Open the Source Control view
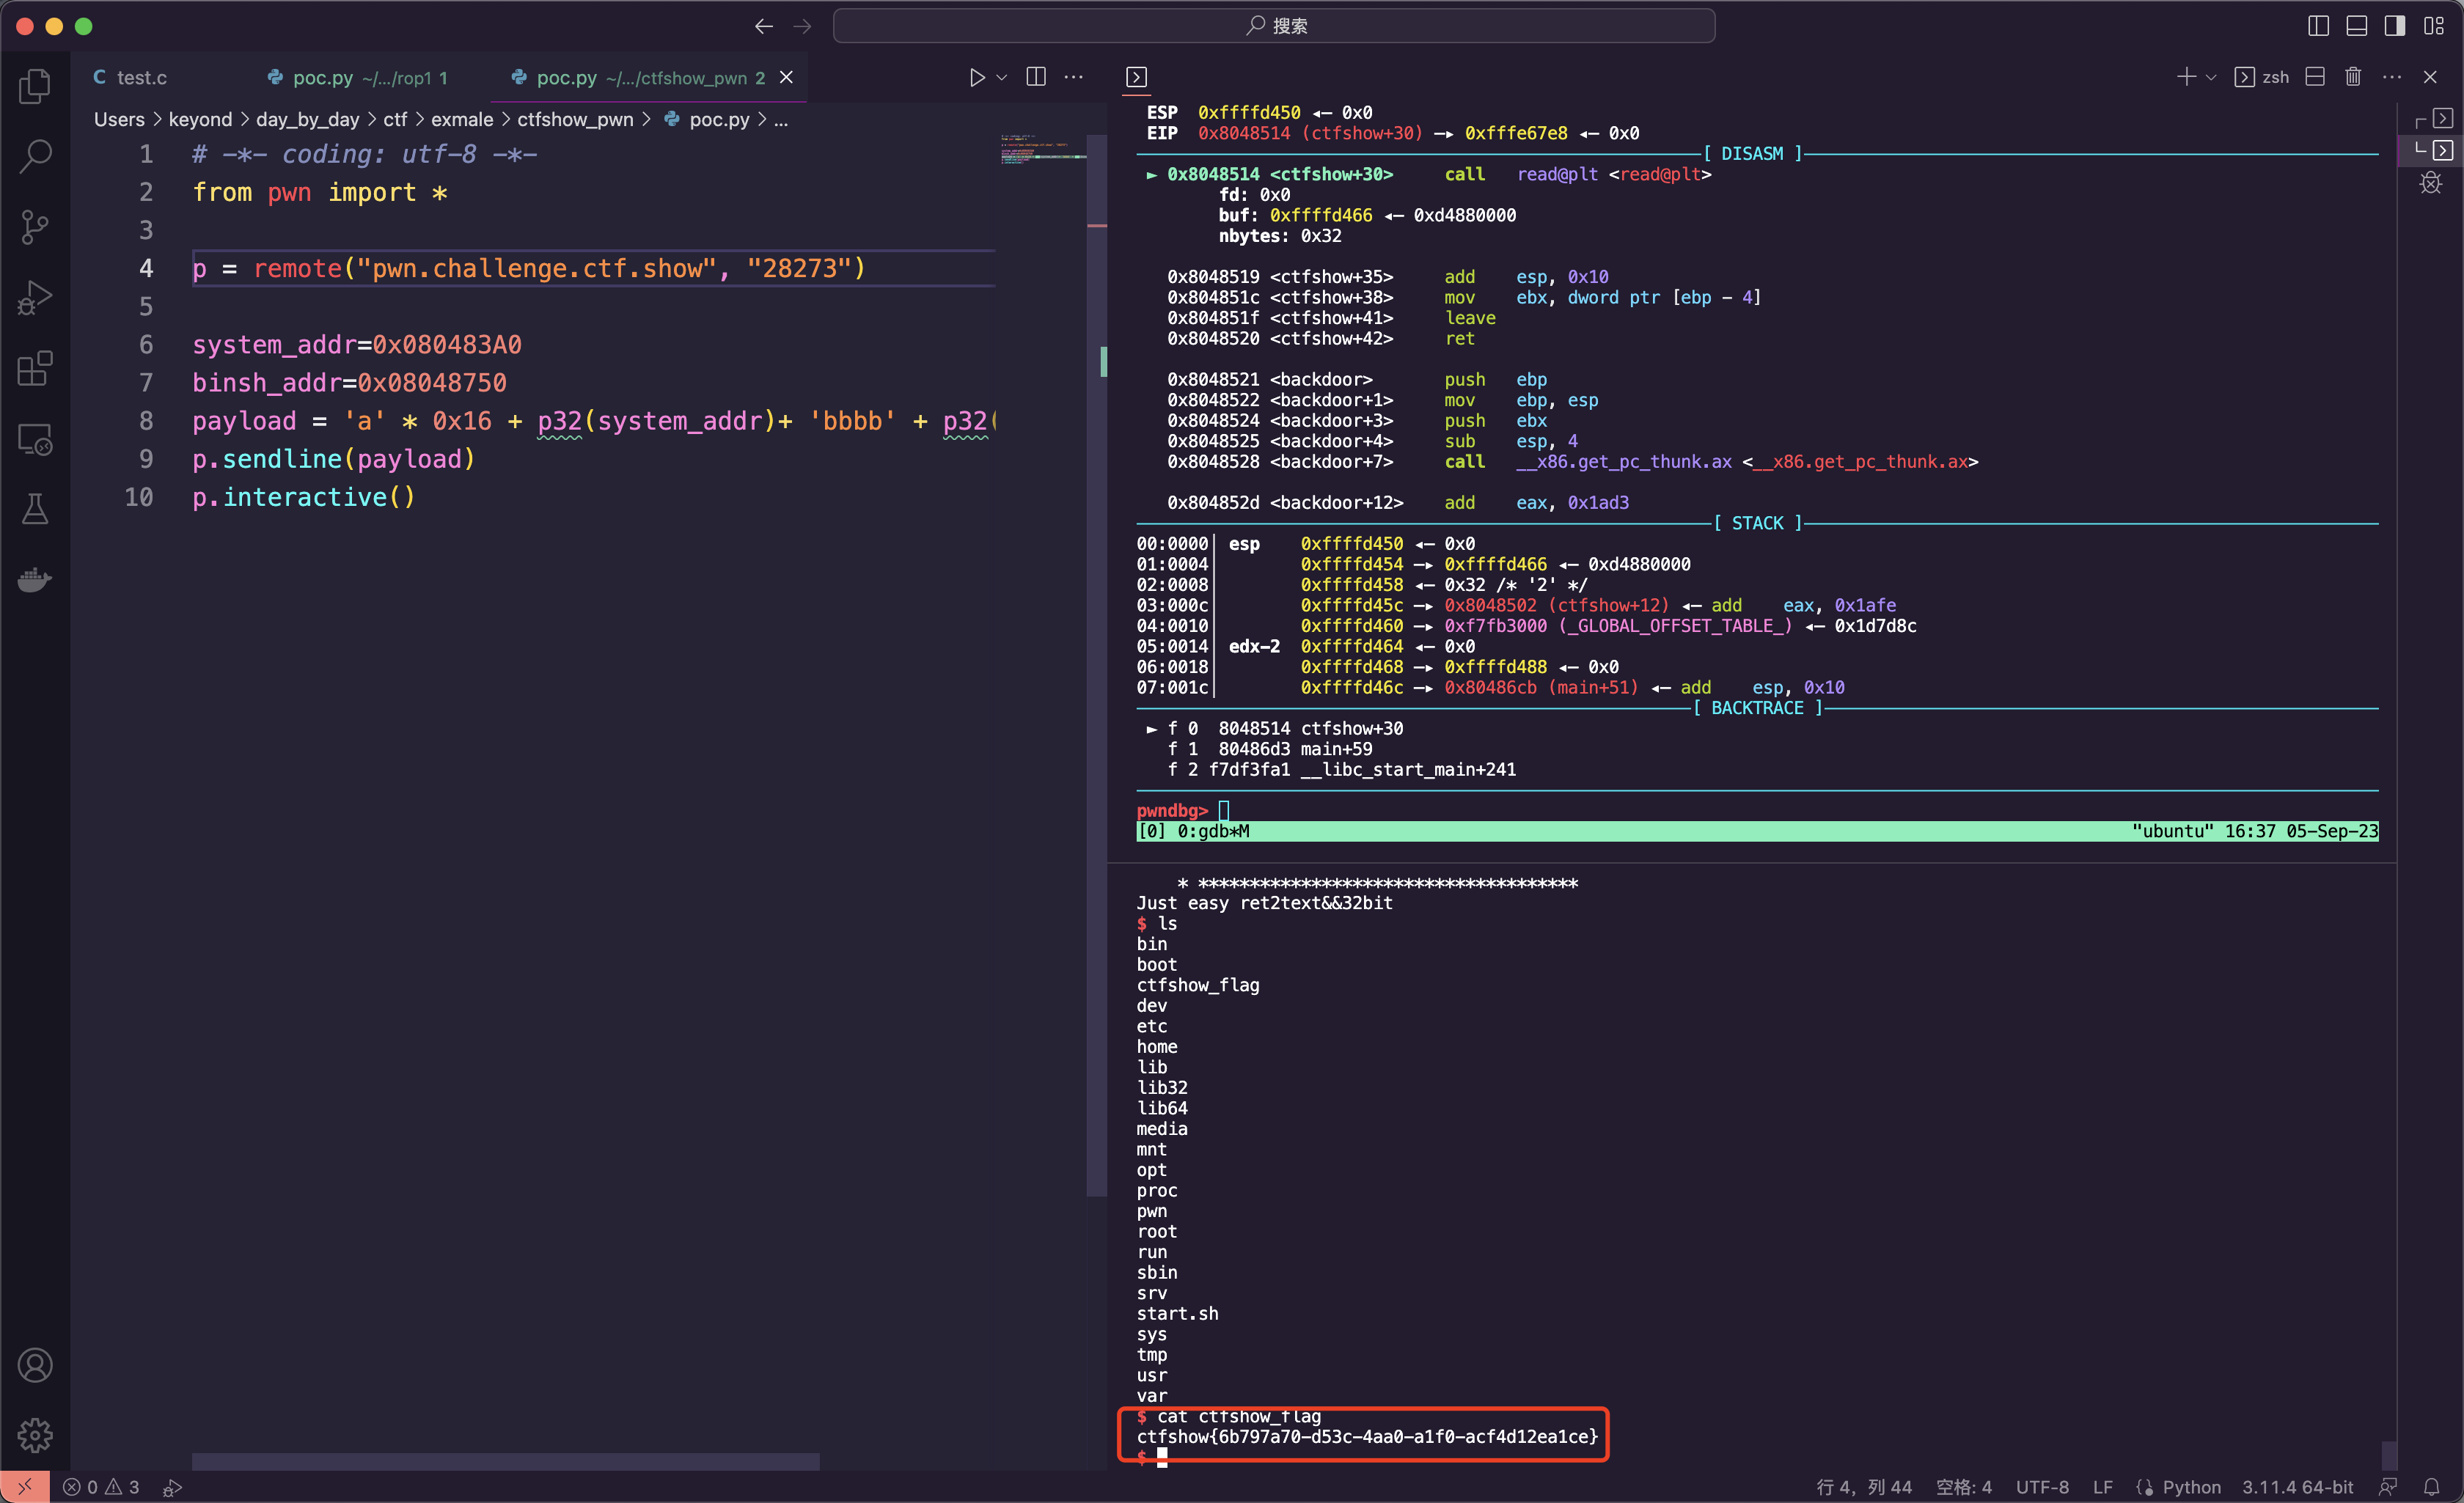 click(35, 227)
